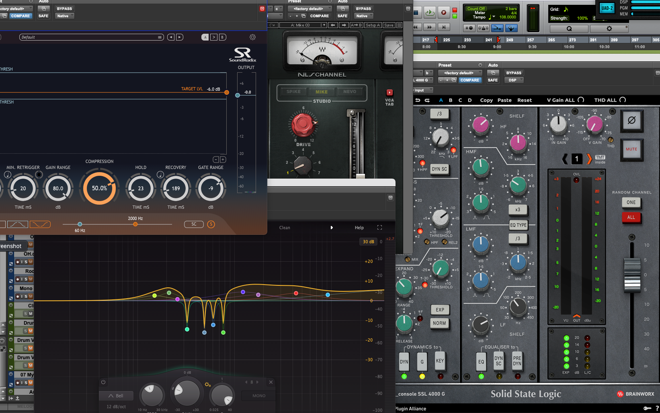This screenshot has width=660, height=413.
Task: Toggle the MUTE button on the SSL console
Action: (x=631, y=149)
